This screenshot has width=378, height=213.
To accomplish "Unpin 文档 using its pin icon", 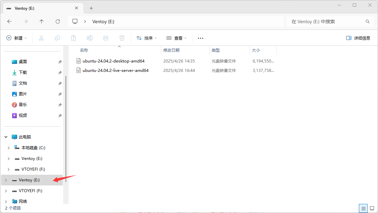I will [60, 83].
